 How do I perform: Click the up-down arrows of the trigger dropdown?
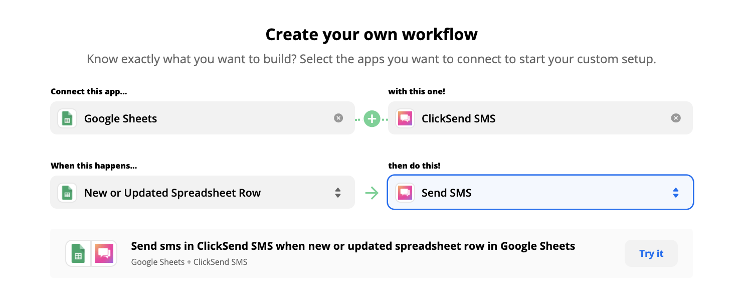click(x=338, y=193)
